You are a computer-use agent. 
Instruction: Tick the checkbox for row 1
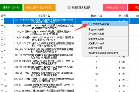tap(2, 21)
